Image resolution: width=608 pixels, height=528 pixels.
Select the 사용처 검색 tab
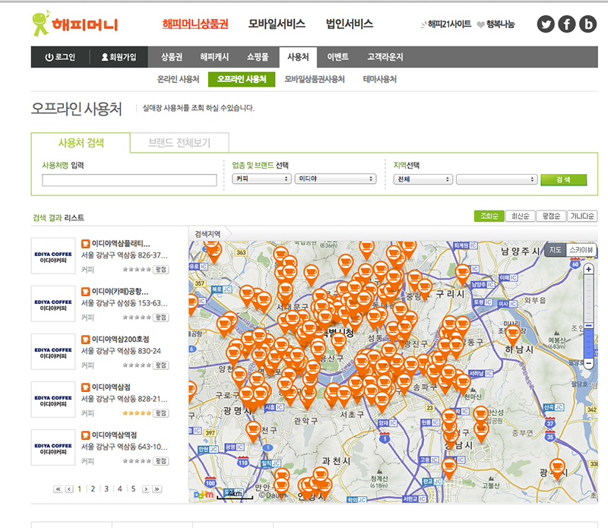[x=81, y=143]
